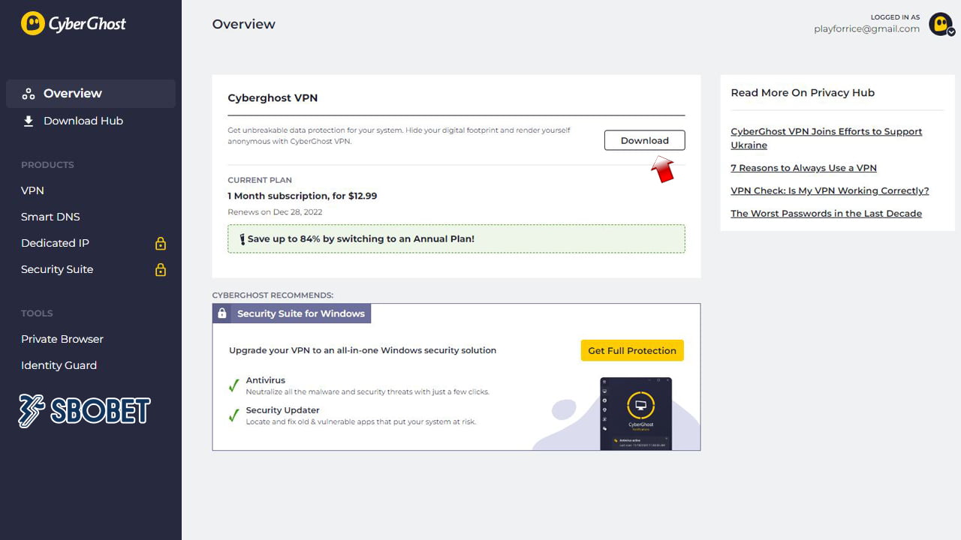Open Identity Guard in the sidebar
This screenshot has height=540, width=961.
tap(59, 365)
